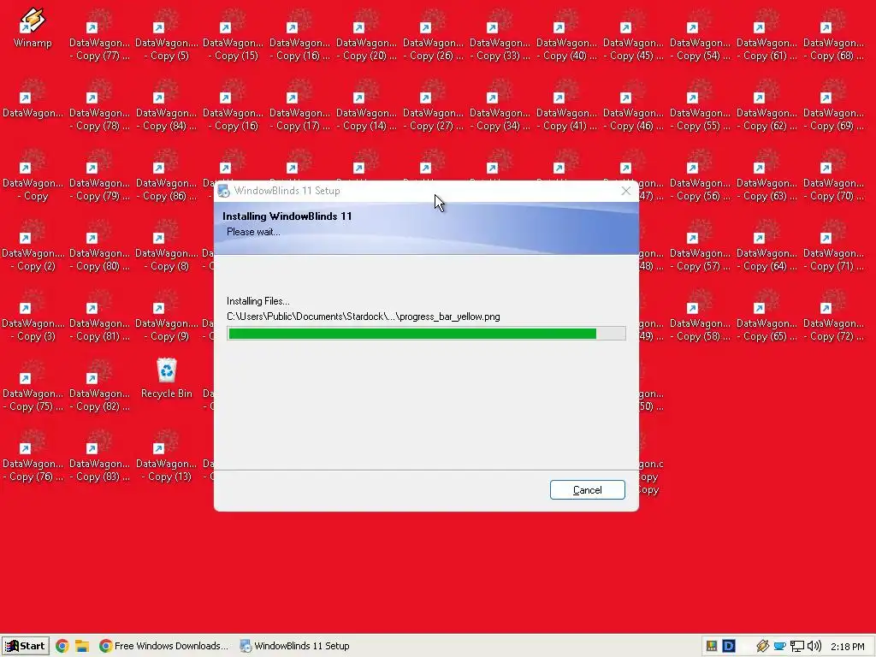Select the DataWagon Copy (72) shortcut
The image size is (876, 657).
coord(834,317)
